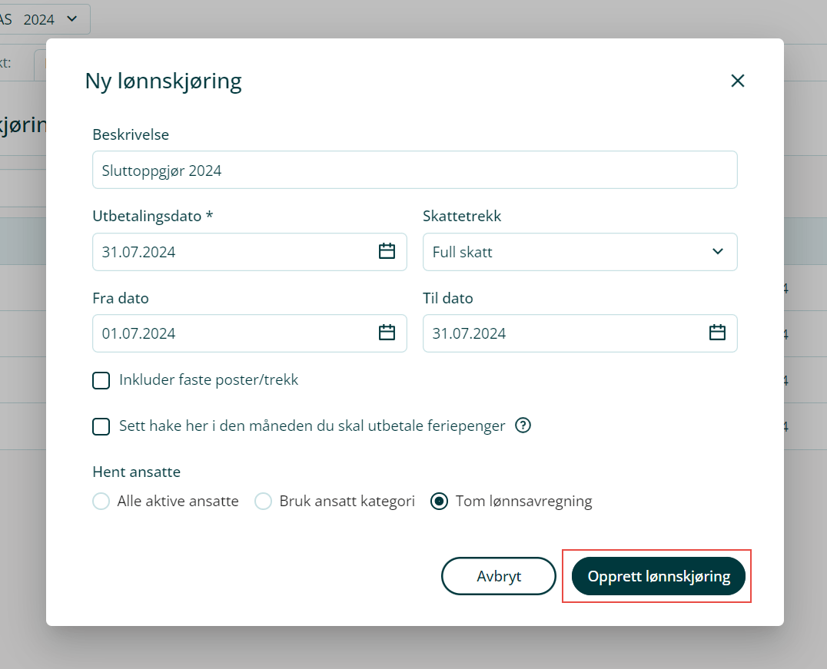827x669 pixels.
Task: Click the Full skatt selected value
Action: pos(463,252)
